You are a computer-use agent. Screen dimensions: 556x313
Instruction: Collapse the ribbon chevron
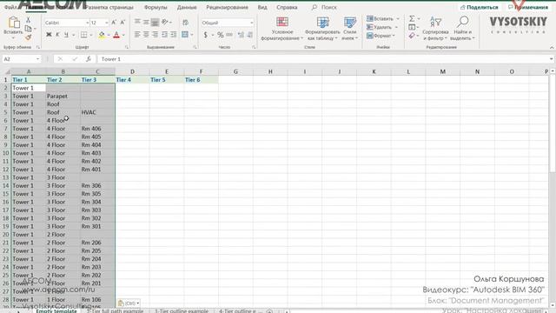(552, 47)
